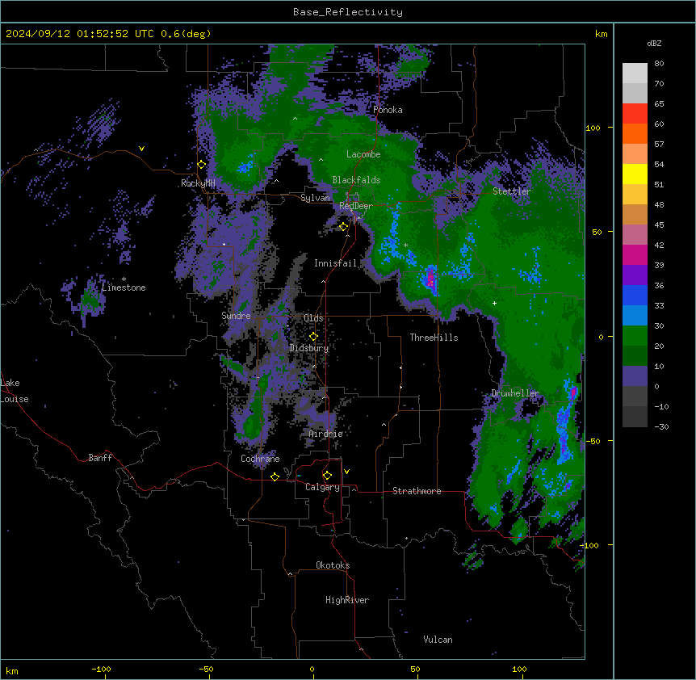Click the yellow V marker east of Calgary
Screen dimensions: 696x680
point(346,472)
